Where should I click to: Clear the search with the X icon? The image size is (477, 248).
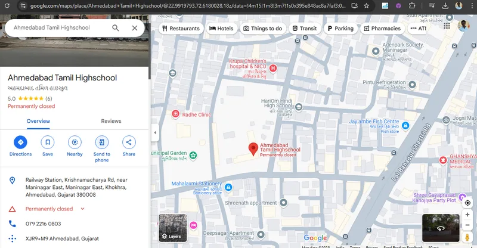pyautogui.click(x=135, y=28)
